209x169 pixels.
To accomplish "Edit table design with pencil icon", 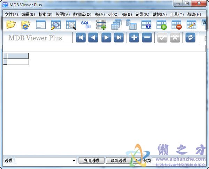I will coord(191,24).
